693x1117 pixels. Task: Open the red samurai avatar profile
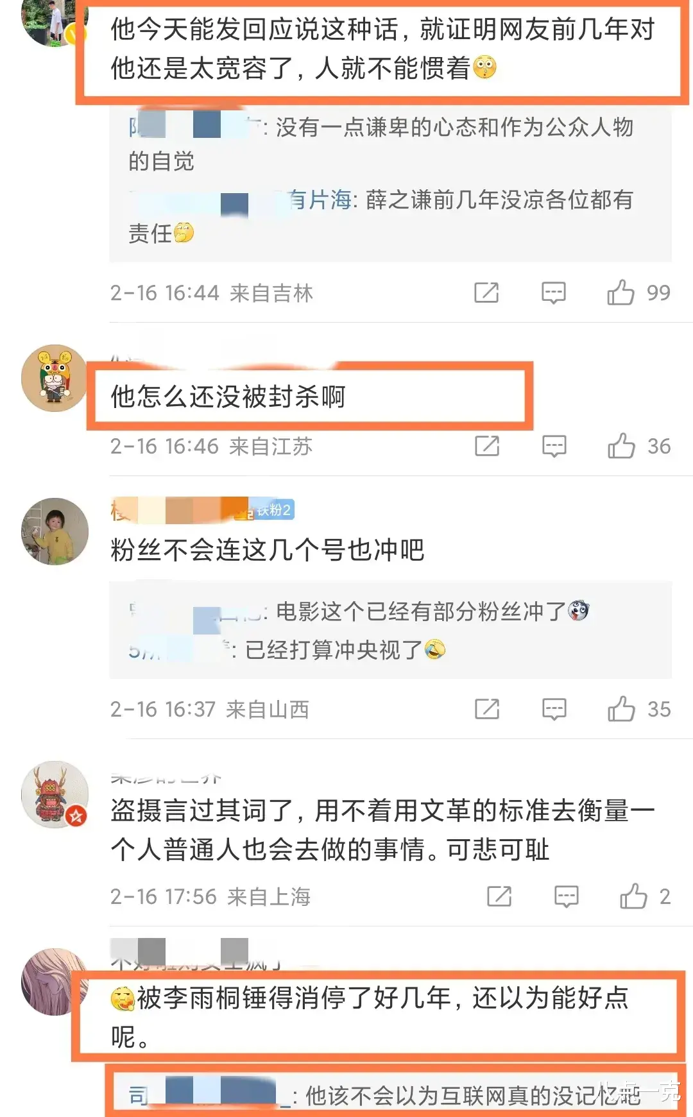[55, 794]
